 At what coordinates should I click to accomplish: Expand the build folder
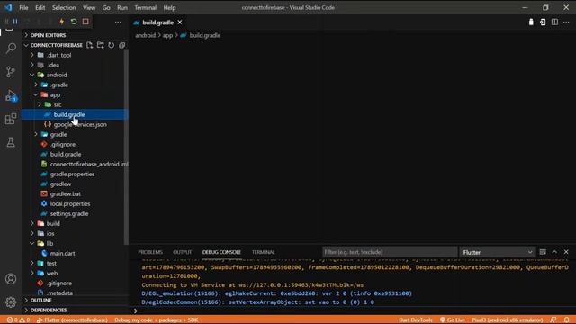tap(32, 223)
